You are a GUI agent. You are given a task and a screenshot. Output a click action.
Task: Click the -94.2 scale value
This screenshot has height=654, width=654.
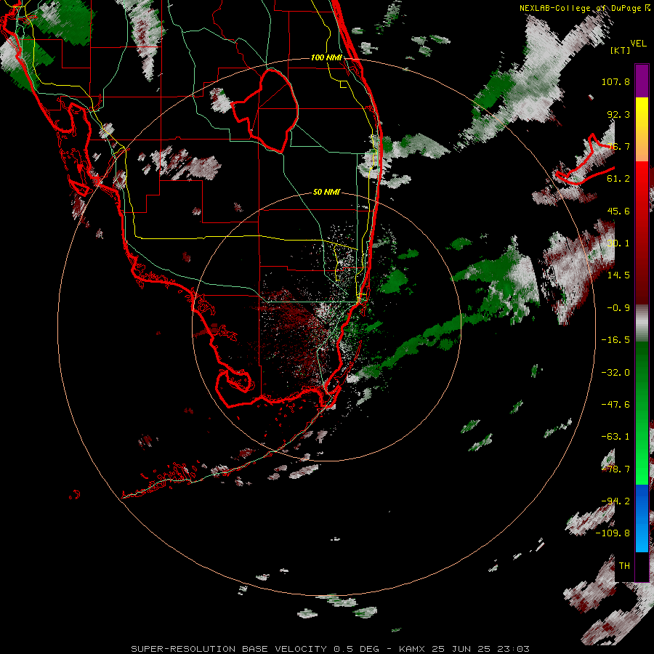(x=615, y=501)
